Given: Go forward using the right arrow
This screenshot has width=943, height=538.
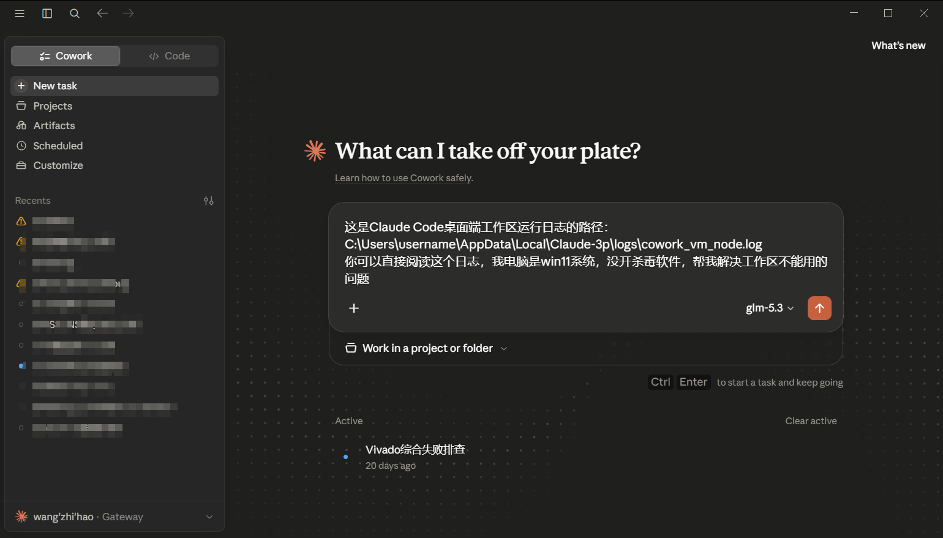Looking at the screenshot, I should 128,13.
